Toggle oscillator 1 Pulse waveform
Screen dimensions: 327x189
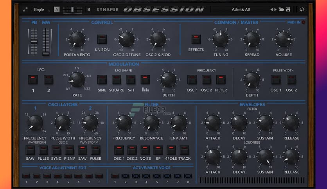(x=43, y=150)
